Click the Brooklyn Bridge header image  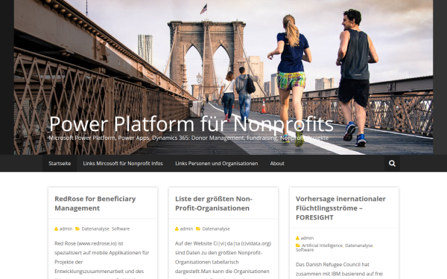click(223, 57)
